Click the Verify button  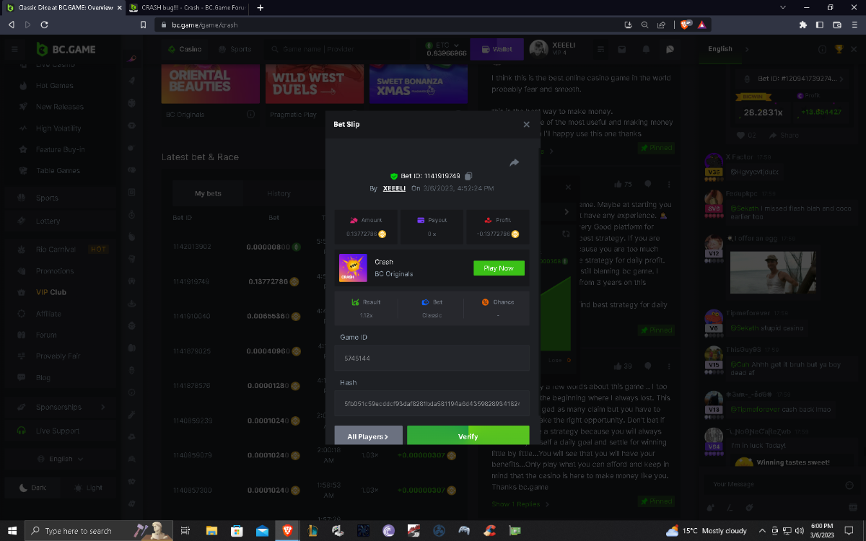[x=468, y=436]
